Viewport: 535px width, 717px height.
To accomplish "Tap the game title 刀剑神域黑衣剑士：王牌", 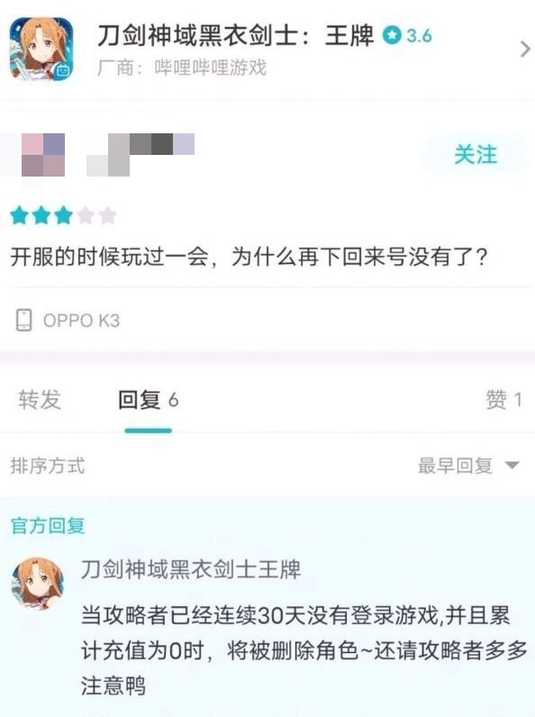I will coord(235,35).
